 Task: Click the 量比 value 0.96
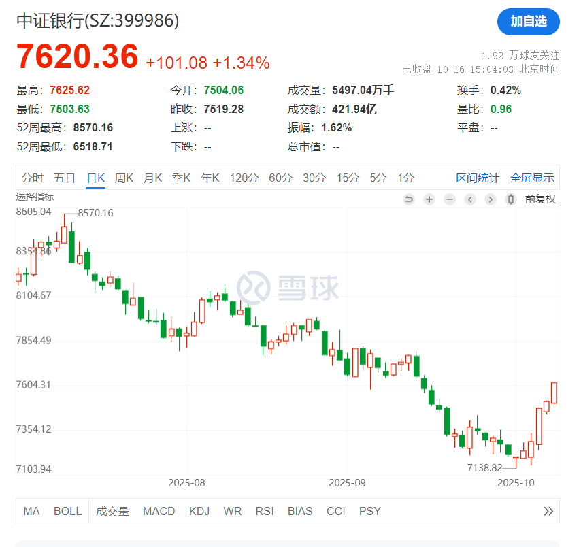click(x=501, y=109)
